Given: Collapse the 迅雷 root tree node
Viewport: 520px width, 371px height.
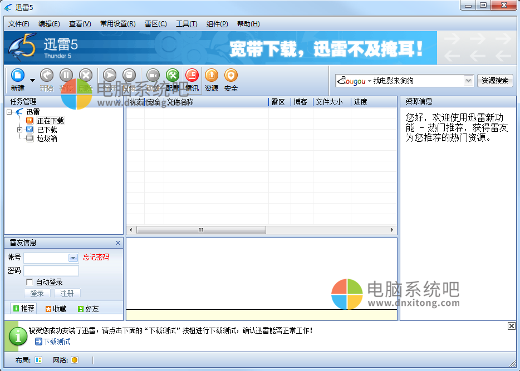Looking at the screenshot, I should pos(9,112).
